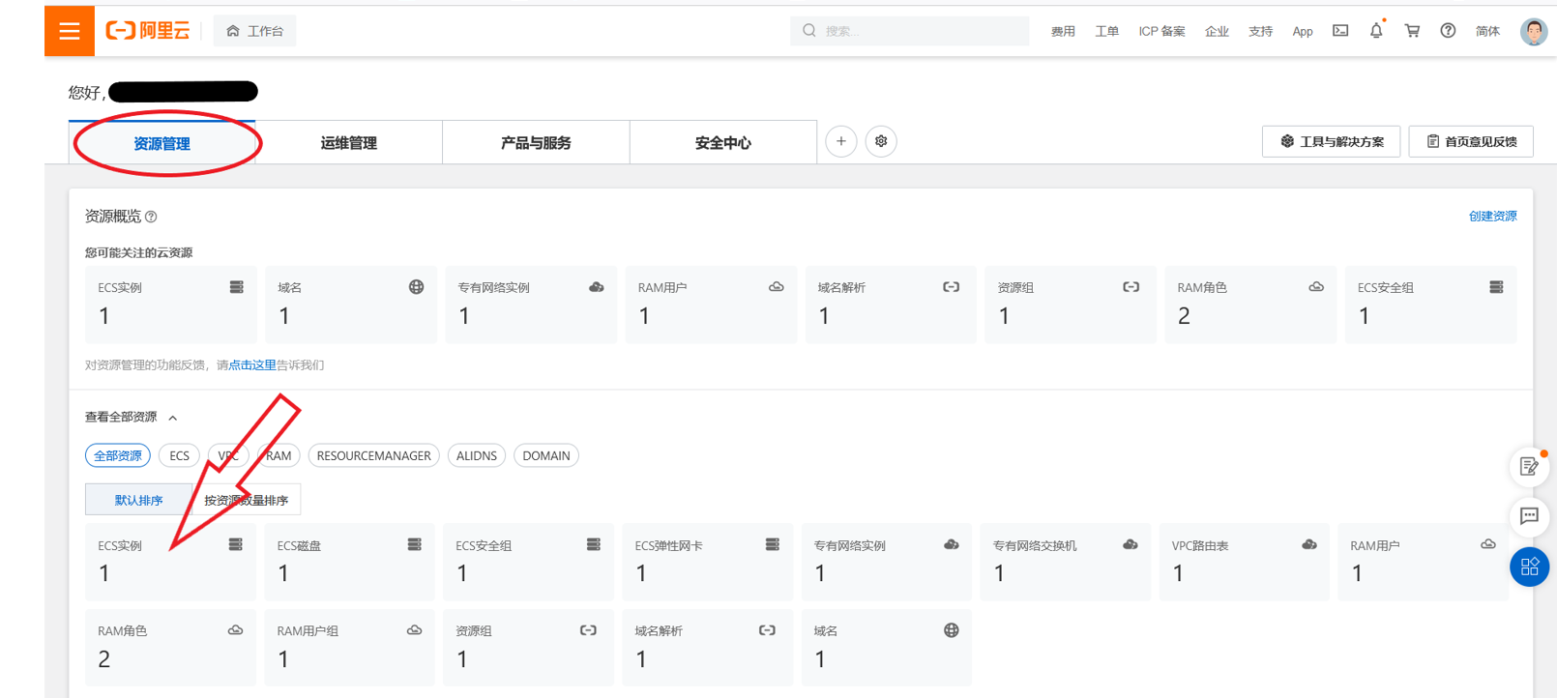This screenshot has height=698, width=1557.
Task: Add a new tab with plus button
Action: tap(841, 141)
